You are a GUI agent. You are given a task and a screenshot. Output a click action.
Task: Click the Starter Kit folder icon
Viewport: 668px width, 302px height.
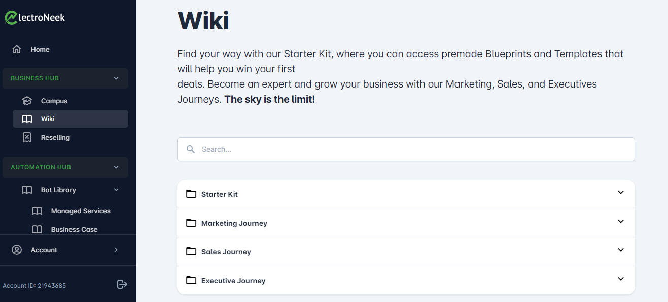click(x=191, y=194)
